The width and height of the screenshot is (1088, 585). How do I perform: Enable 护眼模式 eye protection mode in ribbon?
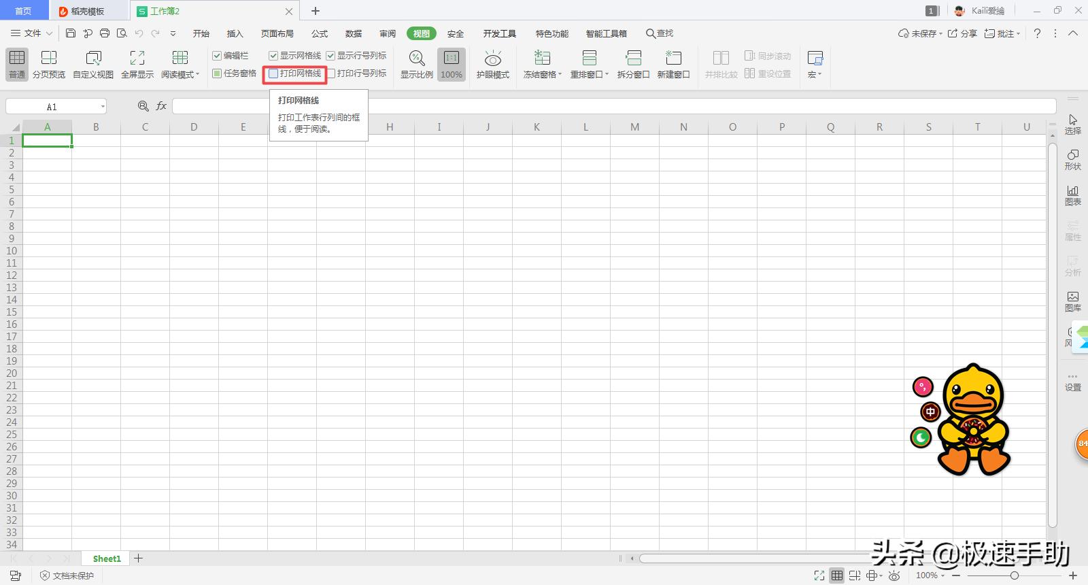click(493, 65)
